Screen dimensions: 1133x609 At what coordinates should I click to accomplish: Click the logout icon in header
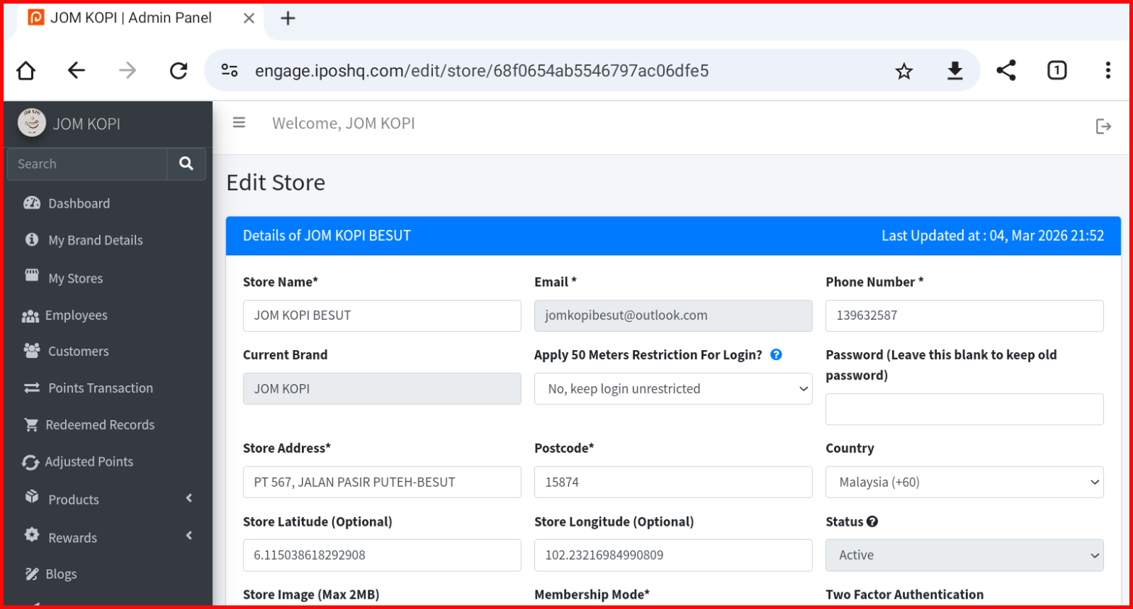1103,127
